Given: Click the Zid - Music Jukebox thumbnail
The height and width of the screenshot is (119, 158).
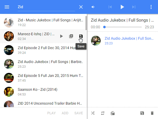Looking at the screenshot, I should pyautogui.click(x=9, y=22).
